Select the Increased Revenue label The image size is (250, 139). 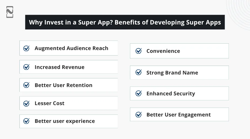coord(59,67)
